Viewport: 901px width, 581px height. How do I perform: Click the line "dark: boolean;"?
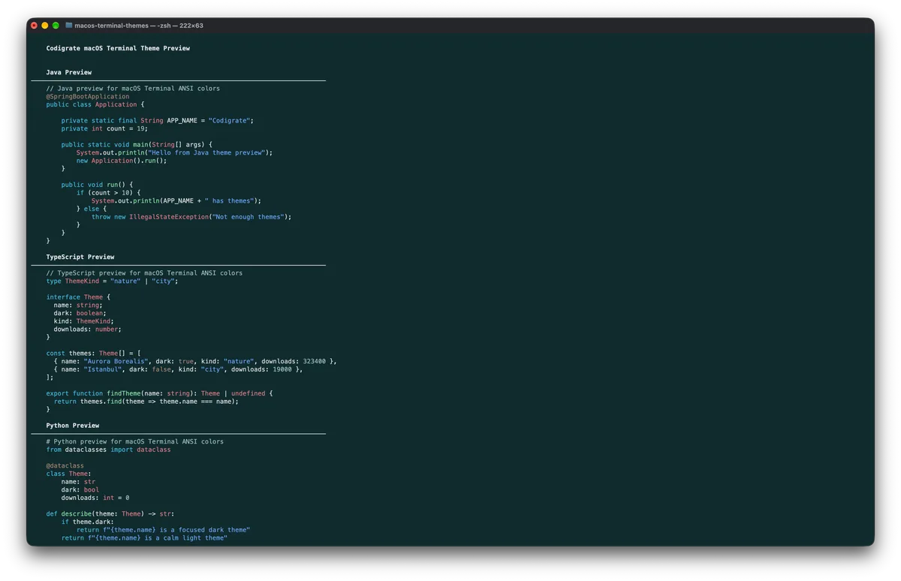80,313
